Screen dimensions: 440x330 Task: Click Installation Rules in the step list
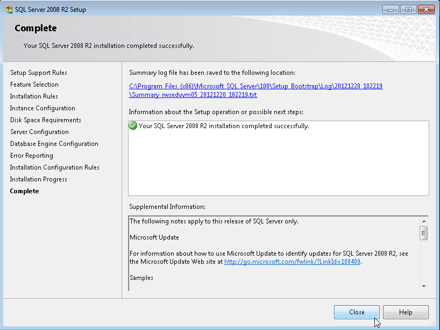tap(34, 96)
